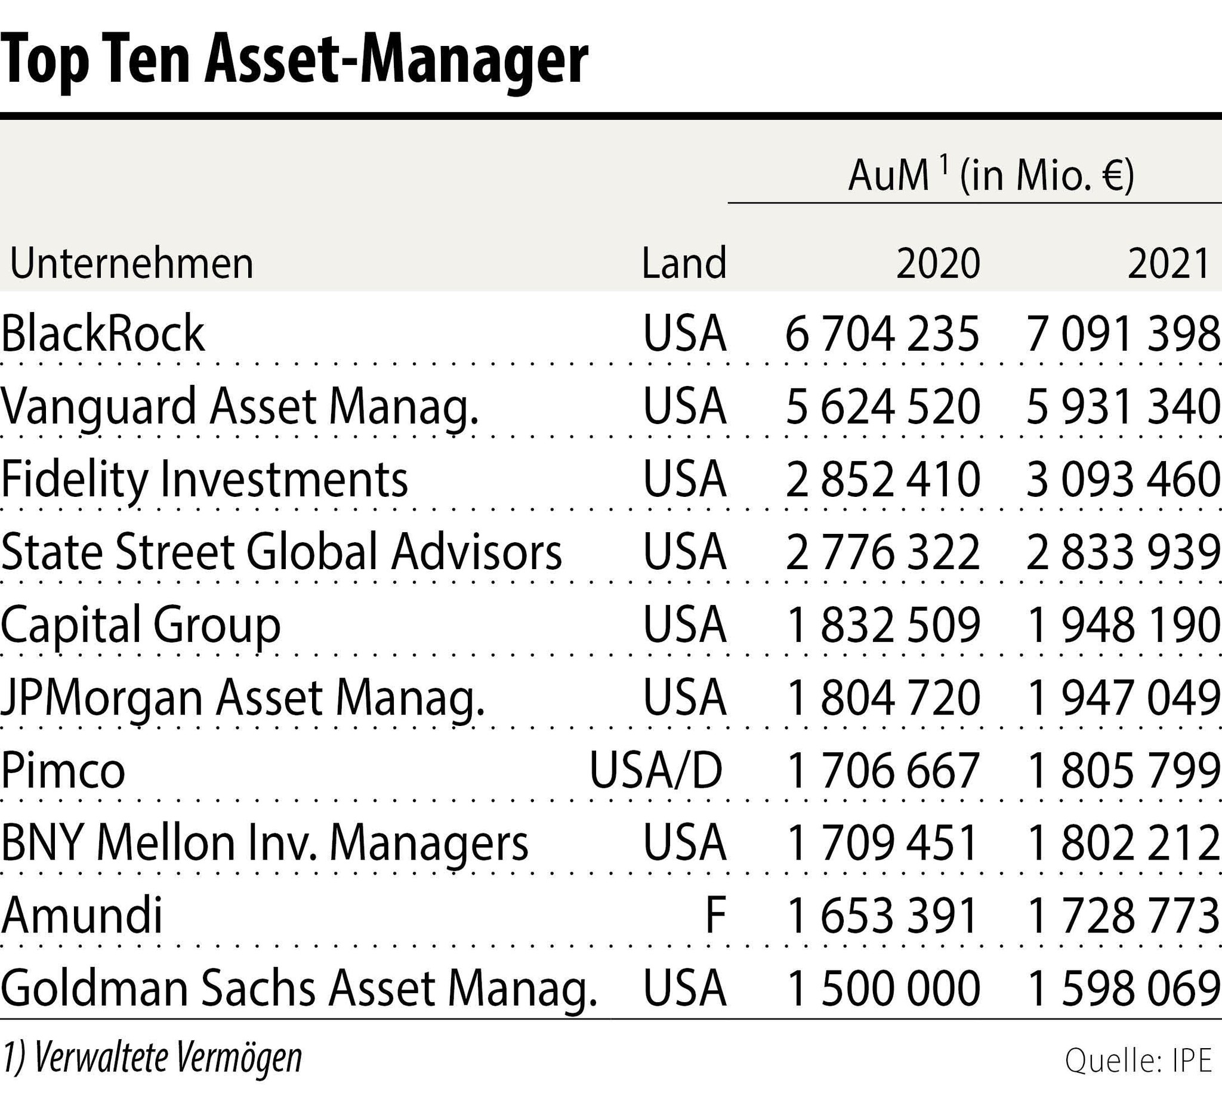Select the BlackRock company name
Viewport: 1222px width, 1103px height.
pos(103,333)
